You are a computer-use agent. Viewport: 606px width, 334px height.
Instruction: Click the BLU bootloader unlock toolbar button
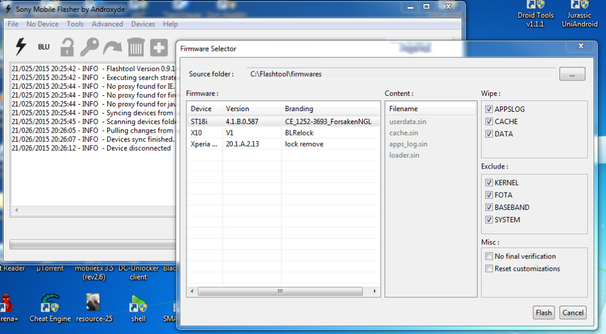(x=44, y=47)
